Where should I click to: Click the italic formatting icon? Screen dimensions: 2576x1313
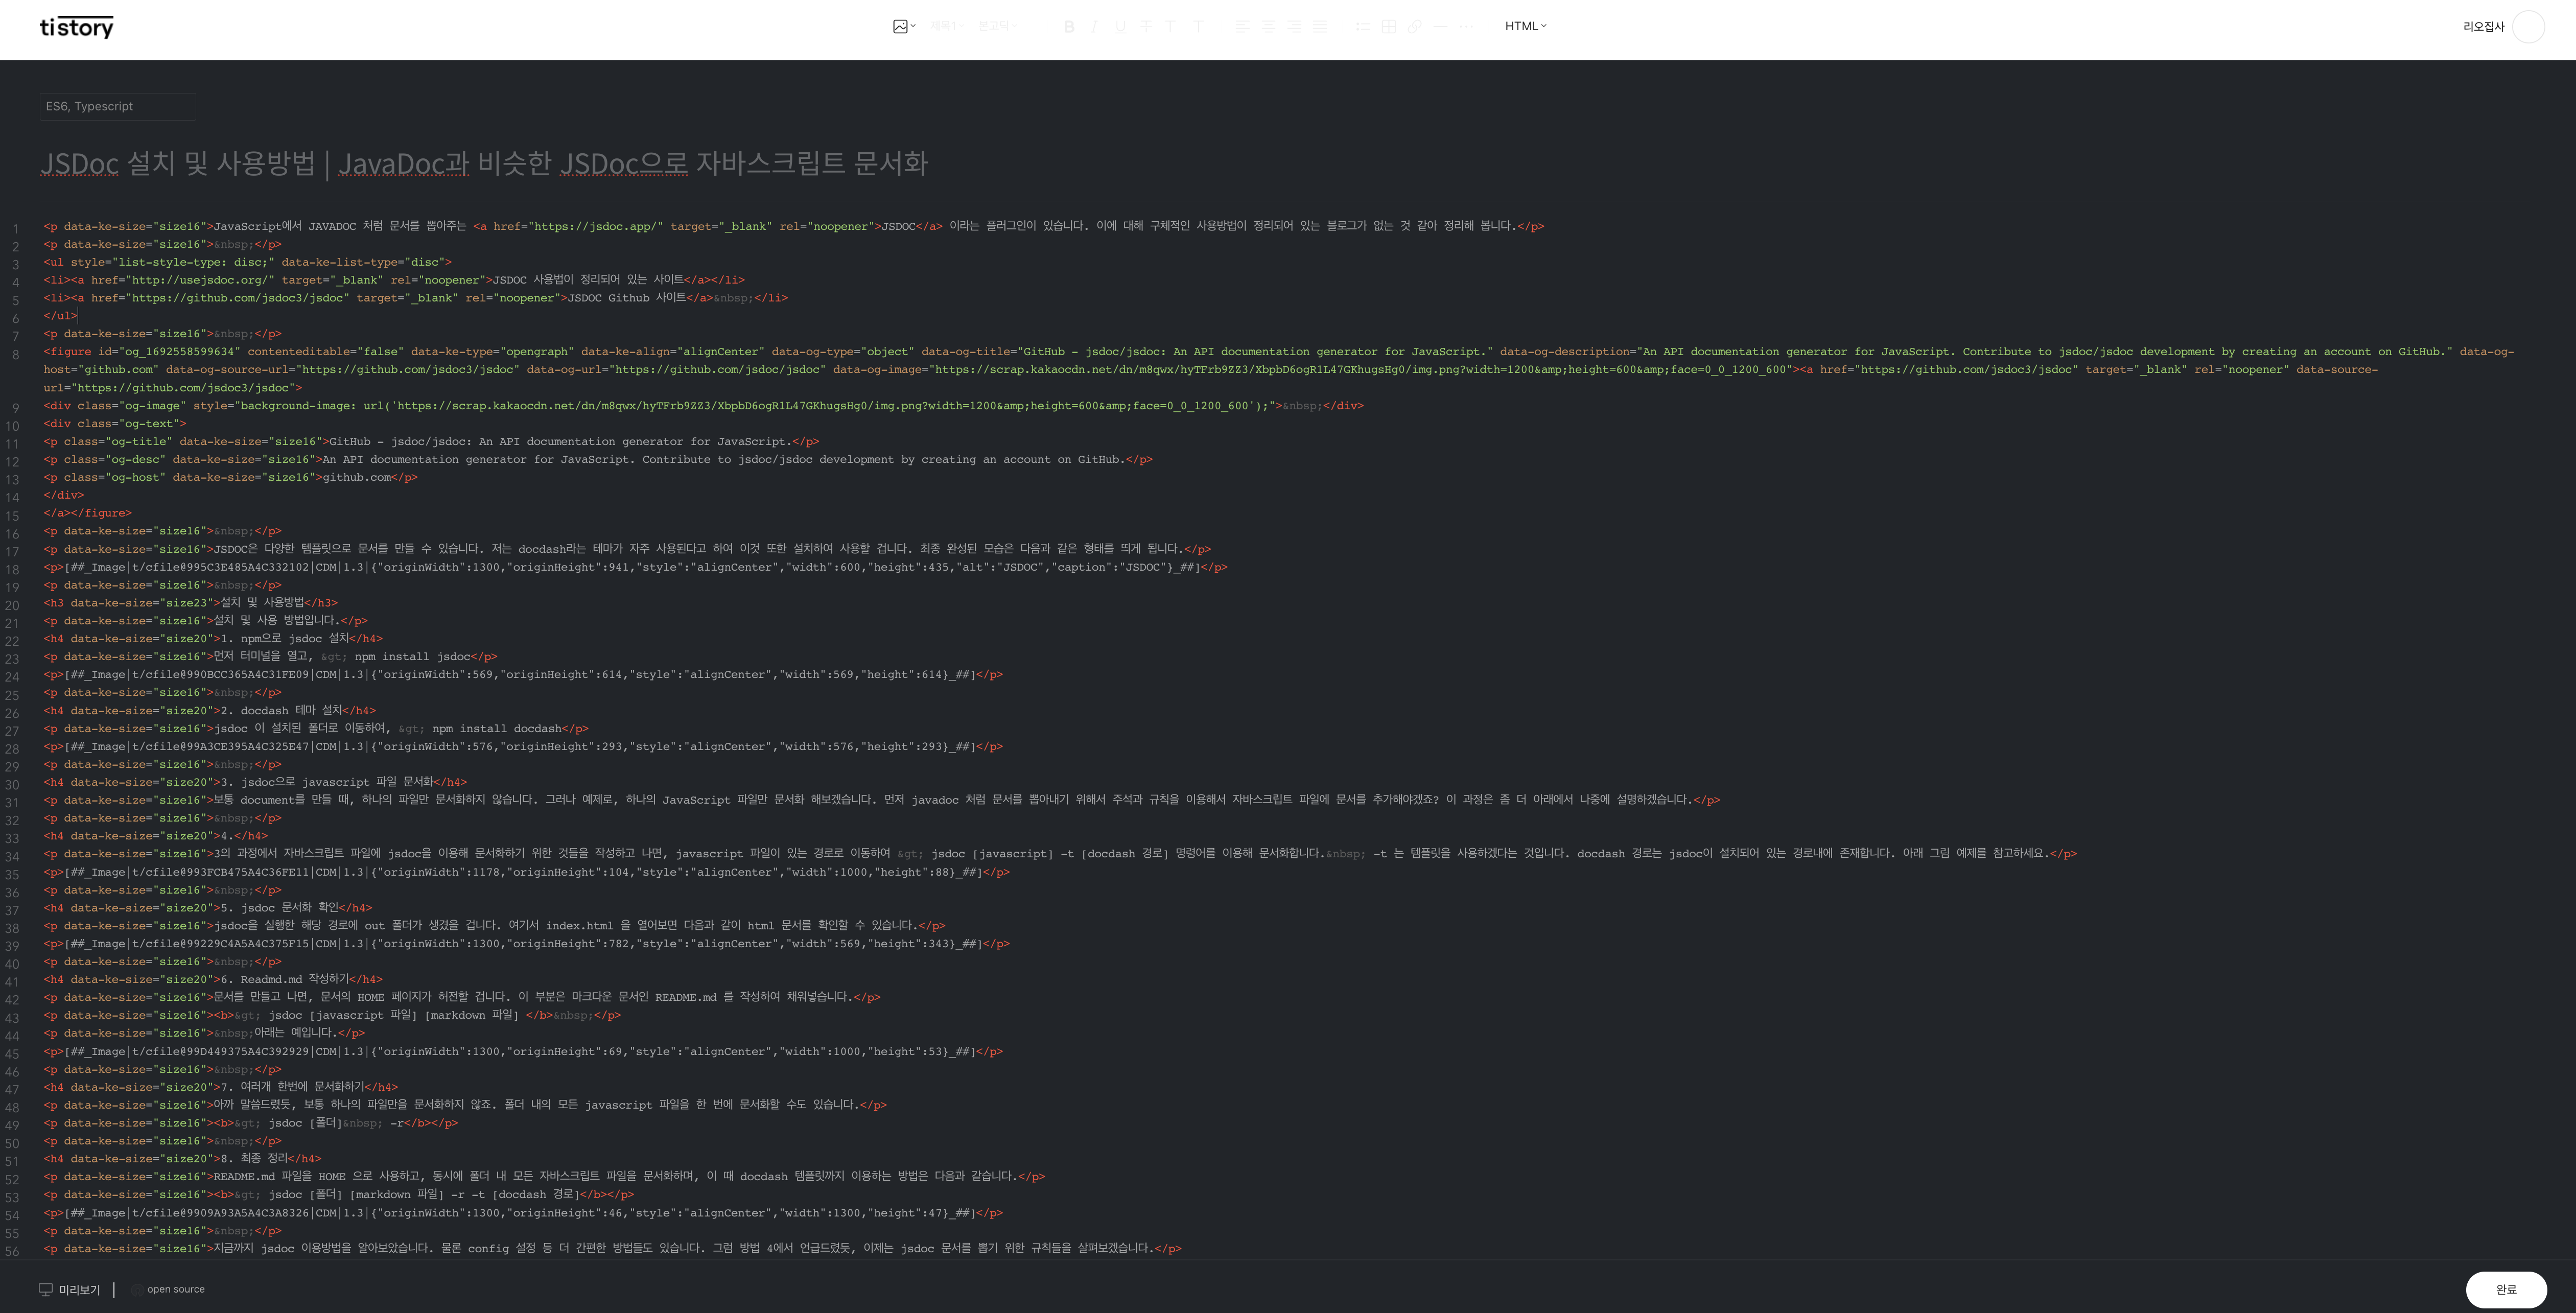click(x=1094, y=26)
